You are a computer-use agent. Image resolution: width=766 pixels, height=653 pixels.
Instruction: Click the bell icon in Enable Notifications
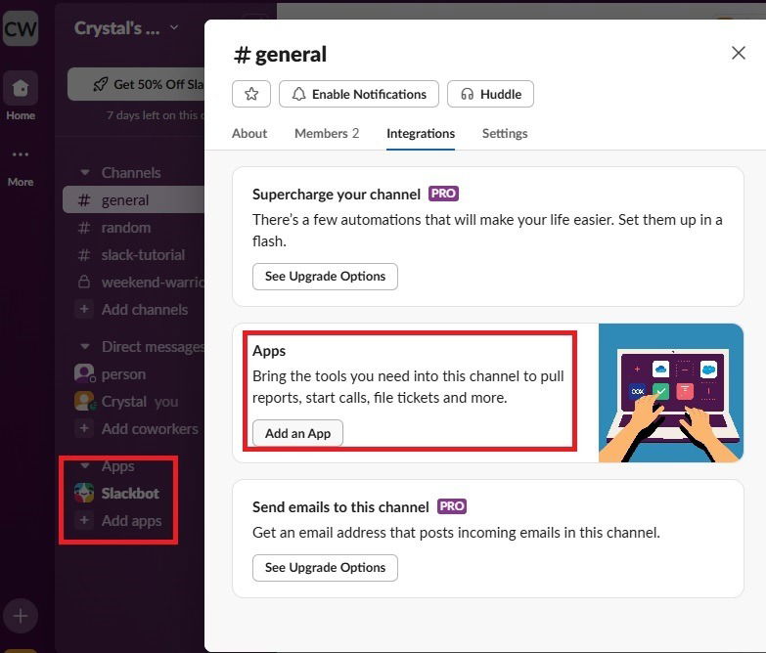(298, 94)
